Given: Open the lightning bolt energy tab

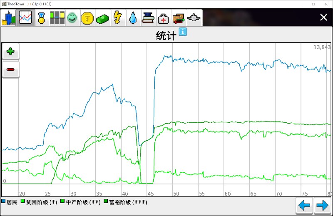Looking at the screenshot, I should 118,18.
